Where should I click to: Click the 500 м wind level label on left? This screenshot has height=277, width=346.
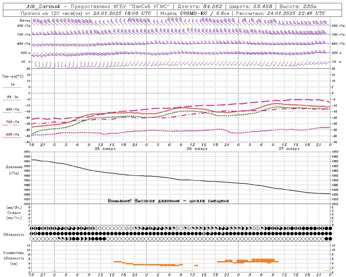(26, 53)
